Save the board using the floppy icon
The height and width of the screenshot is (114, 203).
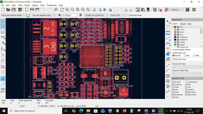13,10
